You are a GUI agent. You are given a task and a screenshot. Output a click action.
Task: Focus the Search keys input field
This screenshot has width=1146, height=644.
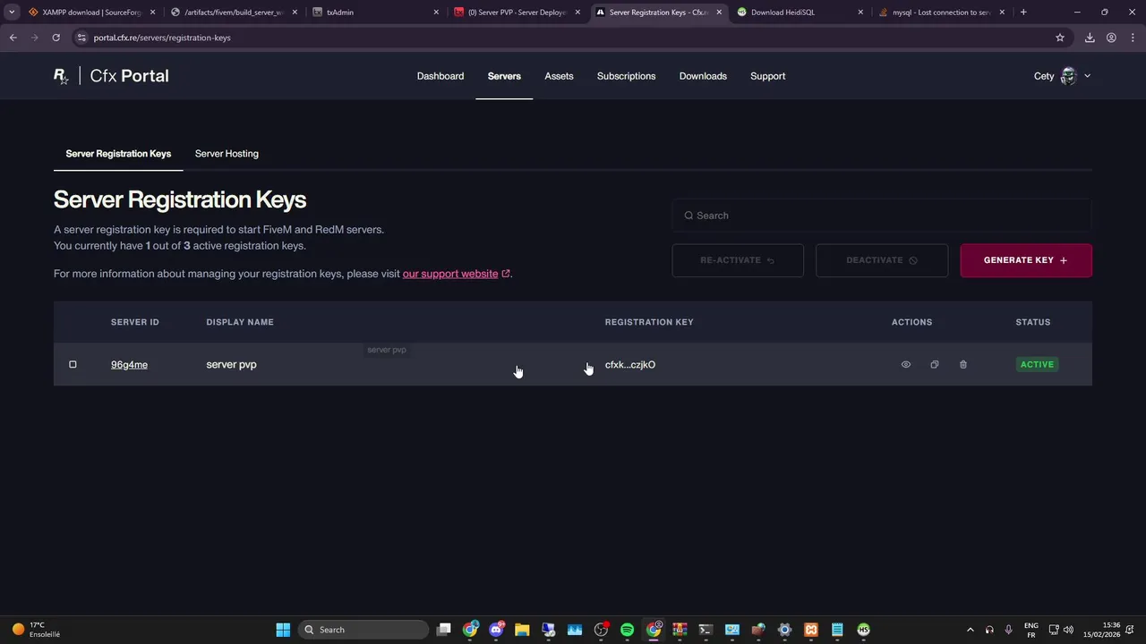[882, 216]
